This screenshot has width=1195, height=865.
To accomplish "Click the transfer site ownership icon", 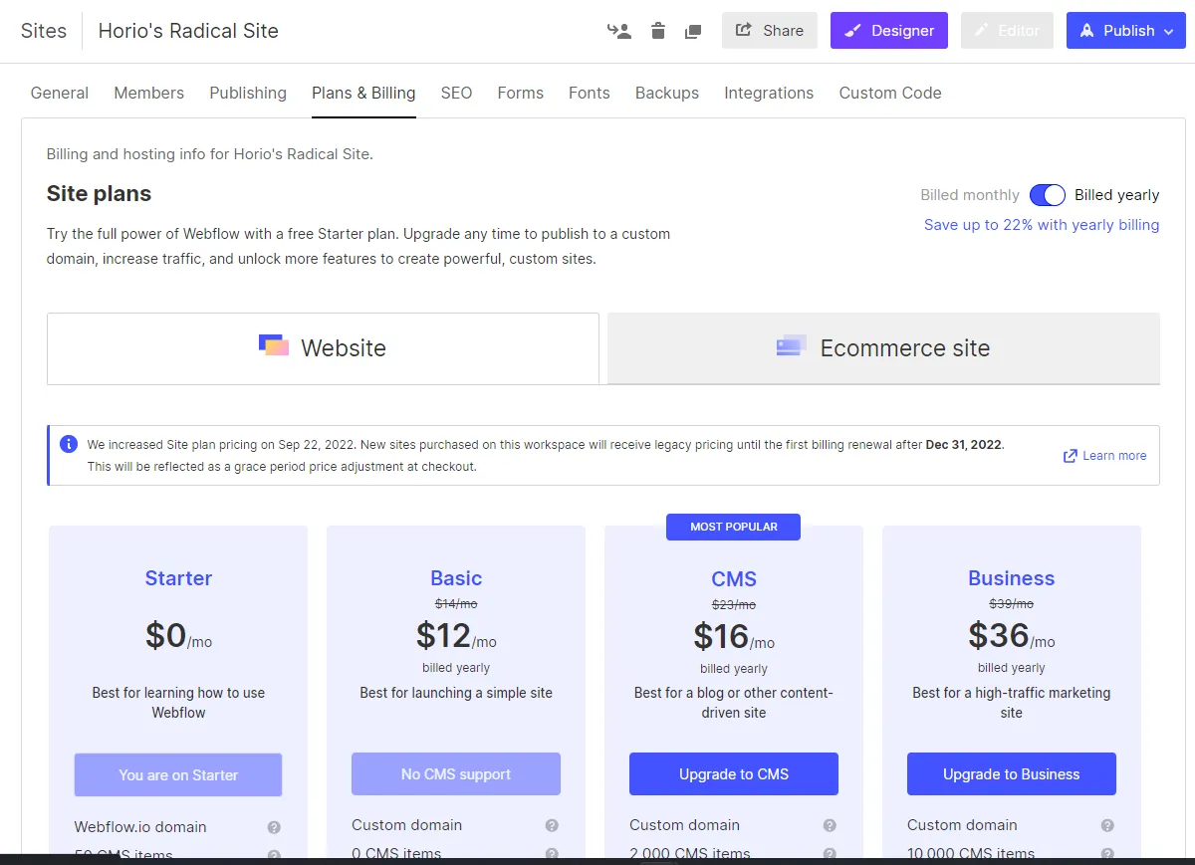I will coord(619,31).
